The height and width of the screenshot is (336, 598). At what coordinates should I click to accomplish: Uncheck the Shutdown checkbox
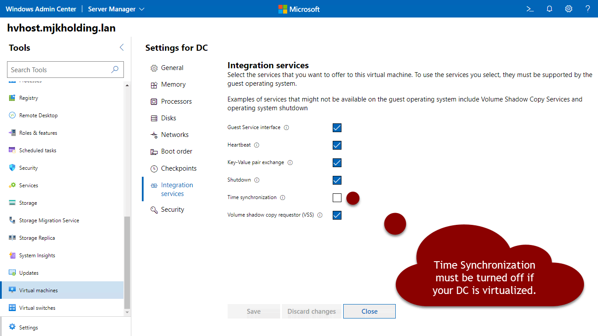coord(337,180)
